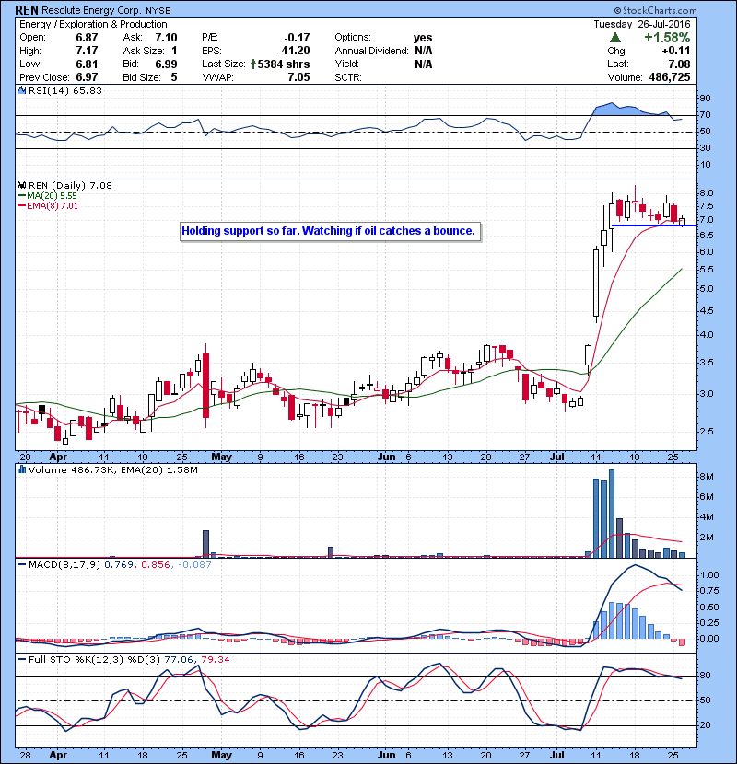The width and height of the screenshot is (737, 764).
Task: Click the tallest volume bar in July
Action: (x=612, y=514)
